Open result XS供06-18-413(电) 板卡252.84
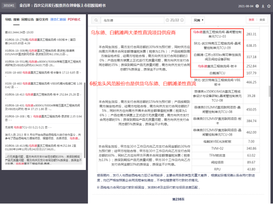The height and width of the screenshot is (204, 273). pos(43,147)
